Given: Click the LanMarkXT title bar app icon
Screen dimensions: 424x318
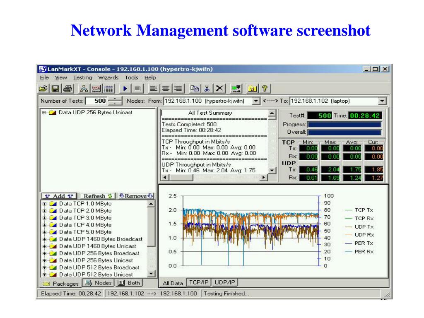Looking at the screenshot, I should [x=43, y=69].
